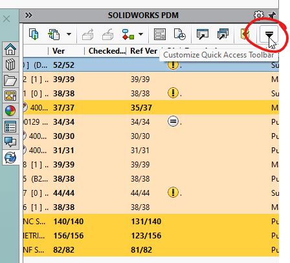The width and height of the screenshot is (290, 263).
Task: Open the Design Library books icon
Action: (x=10, y=65)
